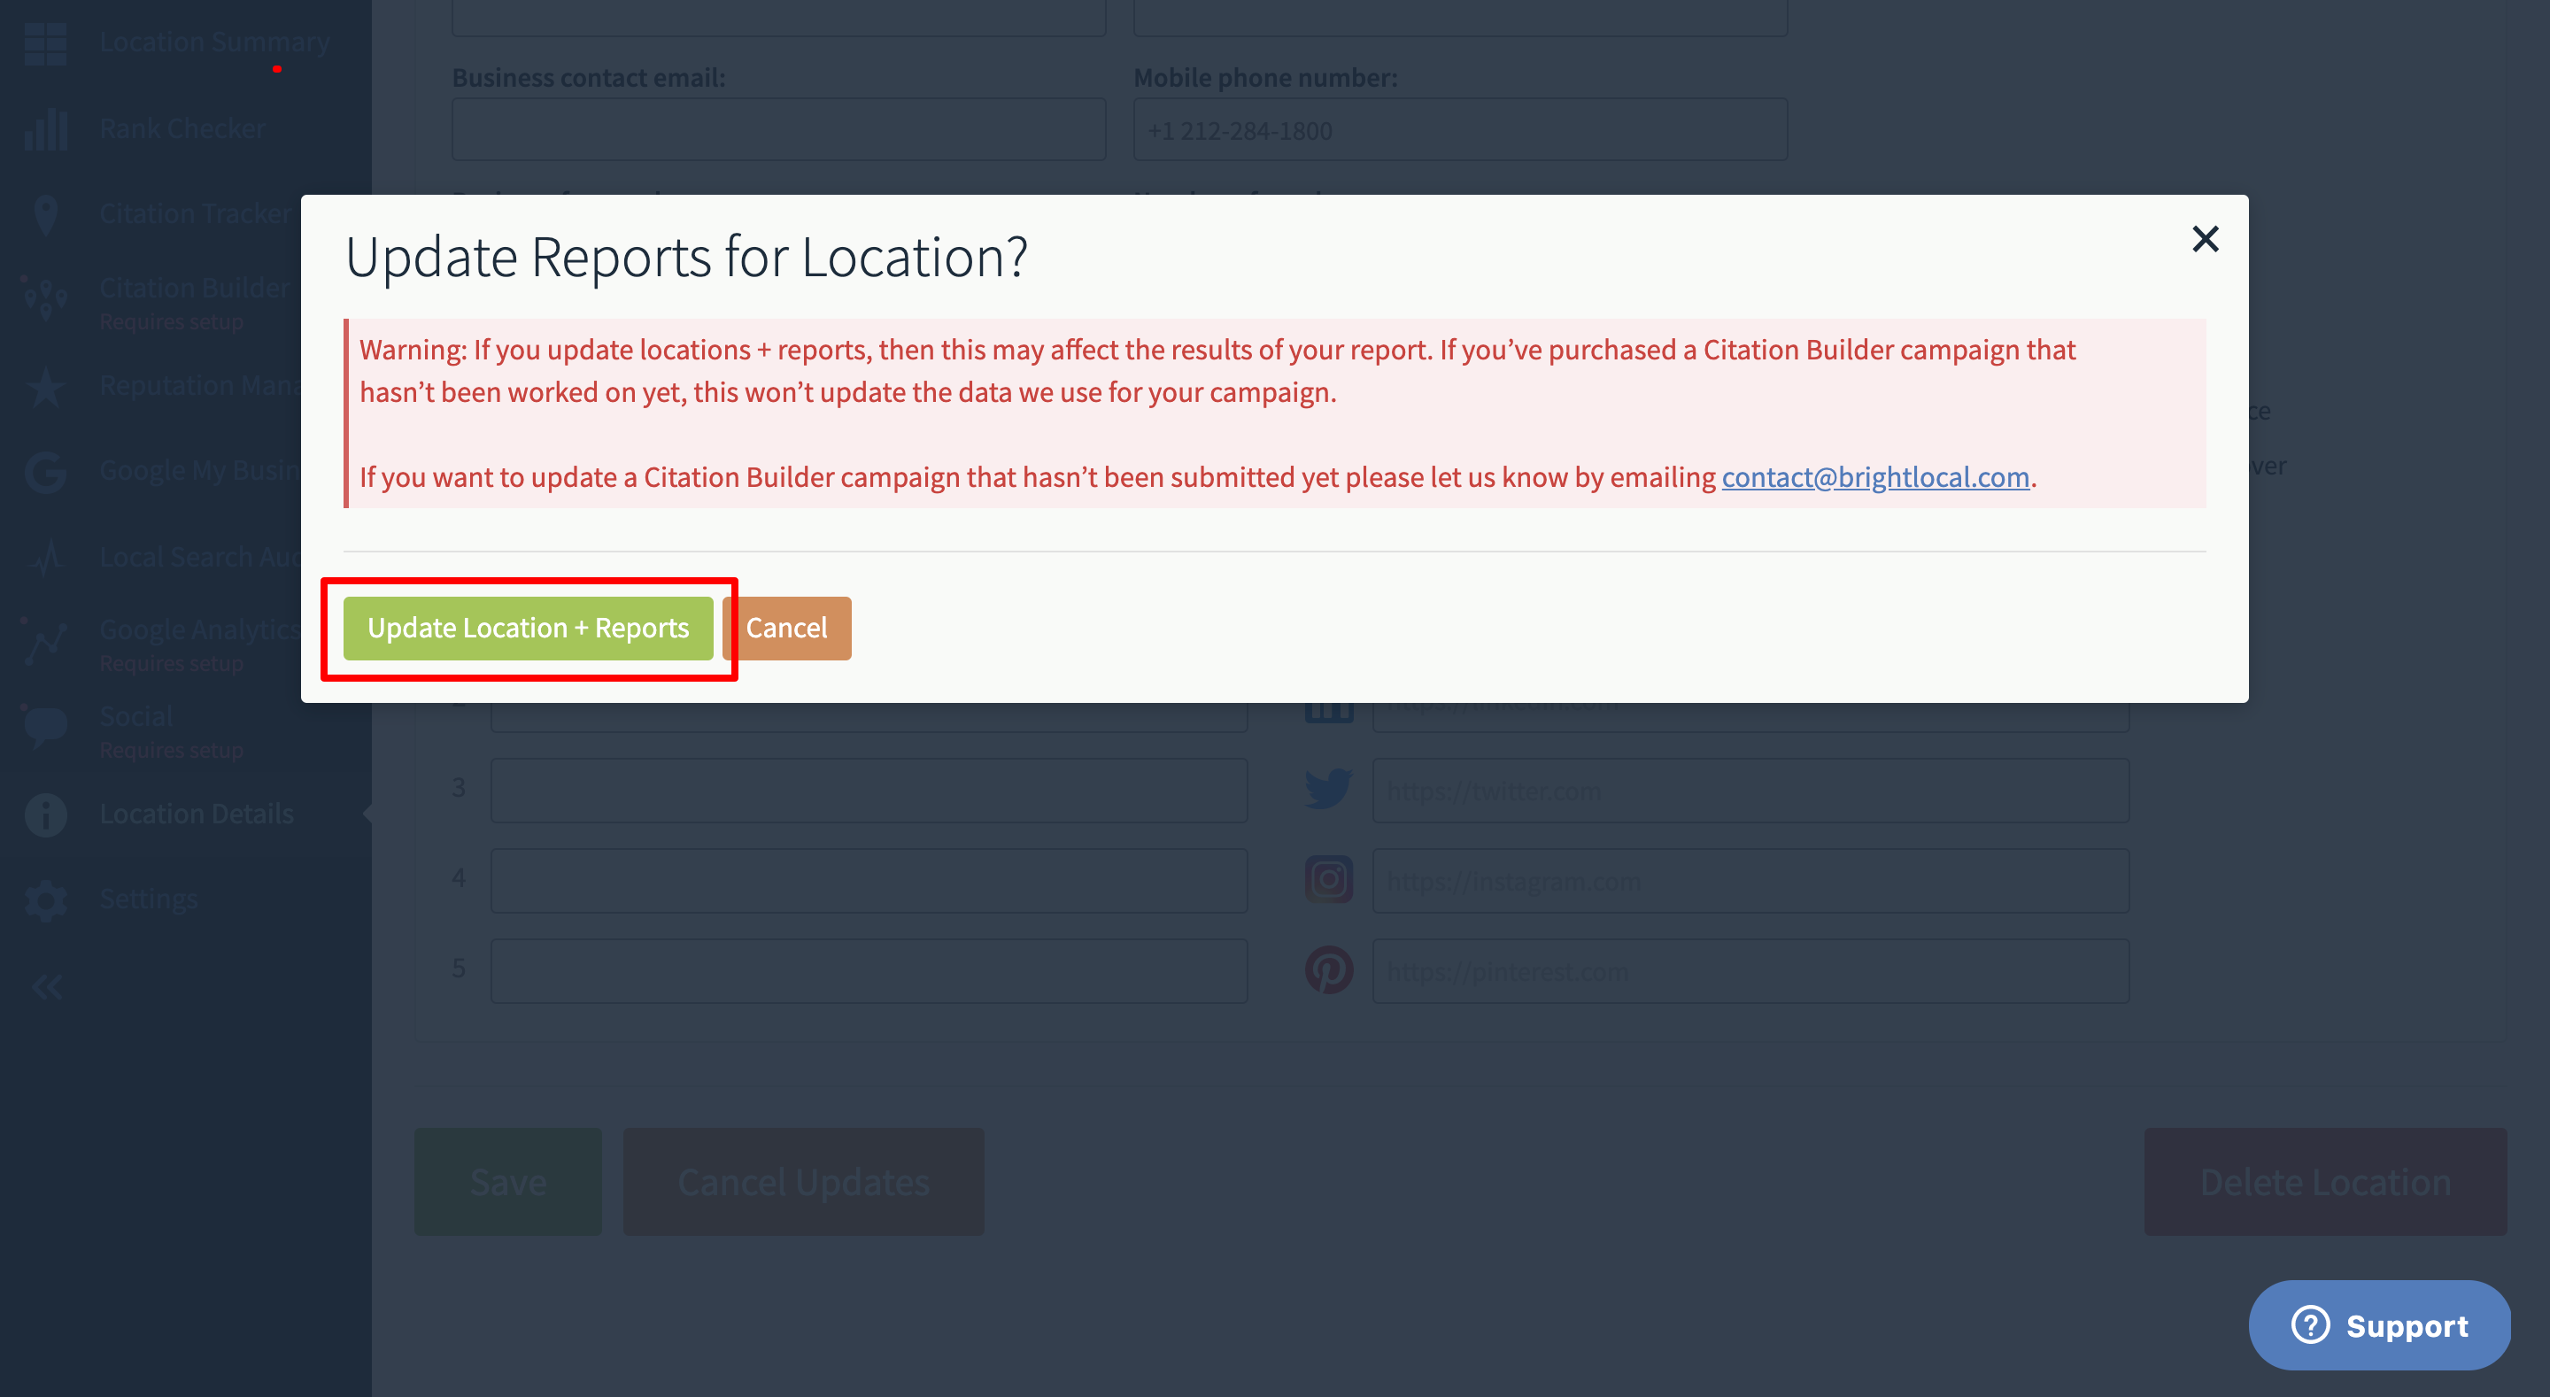Close the dialog with the X icon

pyautogui.click(x=2205, y=239)
